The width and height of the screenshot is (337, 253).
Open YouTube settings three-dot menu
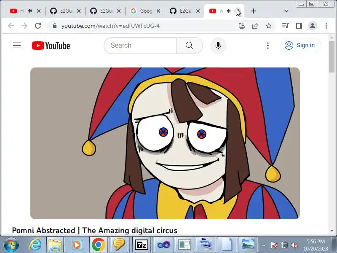click(268, 46)
